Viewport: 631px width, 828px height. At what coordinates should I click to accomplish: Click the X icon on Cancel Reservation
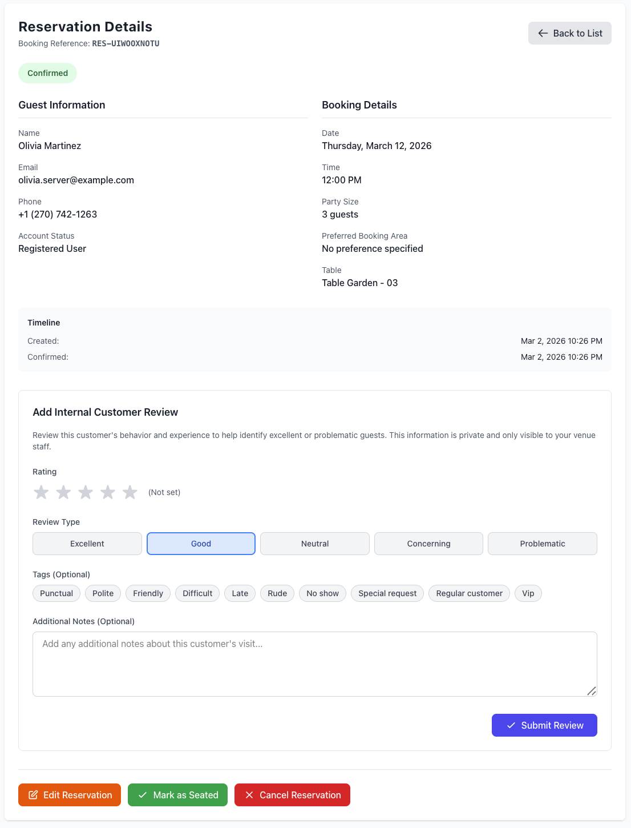(249, 794)
